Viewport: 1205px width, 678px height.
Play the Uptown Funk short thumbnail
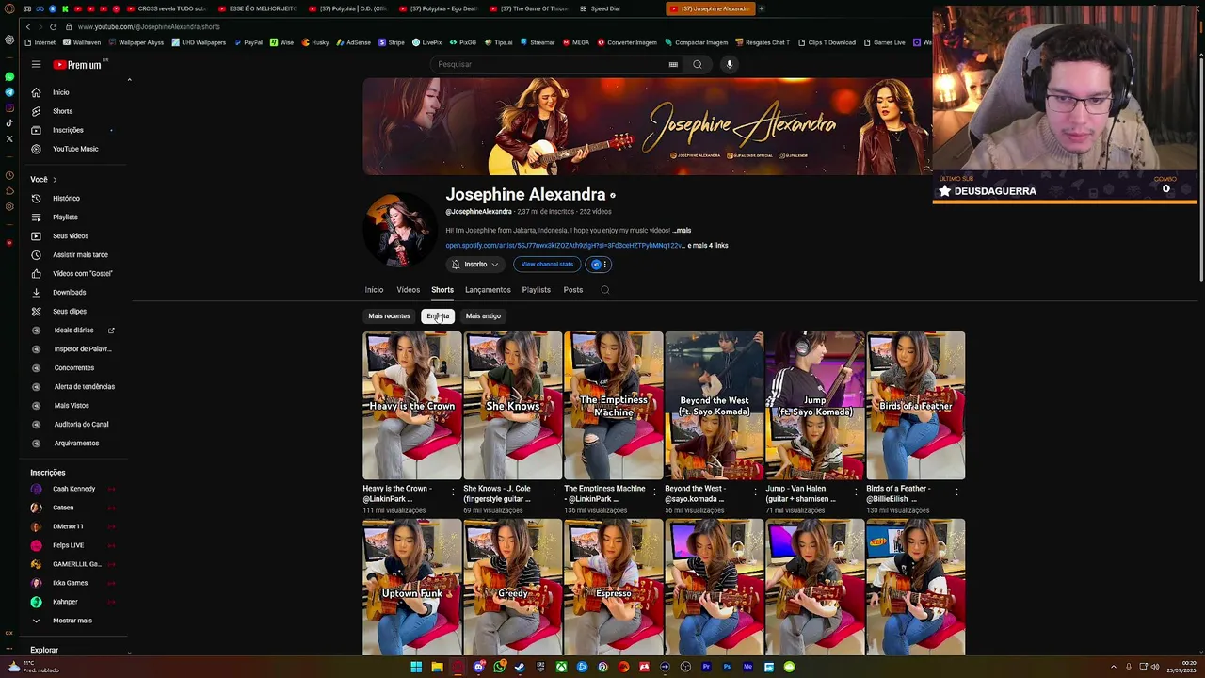[x=412, y=587]
